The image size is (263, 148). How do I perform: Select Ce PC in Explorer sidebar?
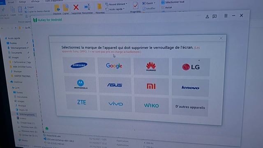pyautogui.click(x=16, y=88)
